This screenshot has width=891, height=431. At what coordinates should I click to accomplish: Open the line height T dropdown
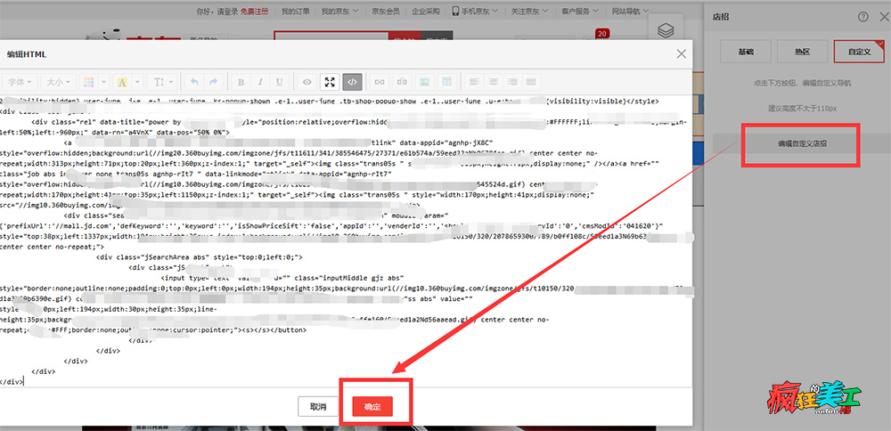[163, 82]
